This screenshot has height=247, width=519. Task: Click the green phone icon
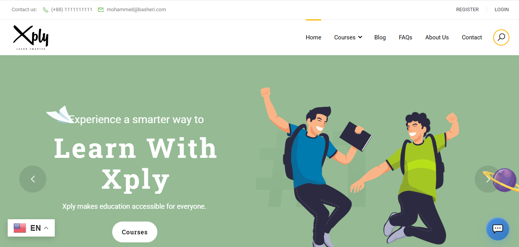45,10
